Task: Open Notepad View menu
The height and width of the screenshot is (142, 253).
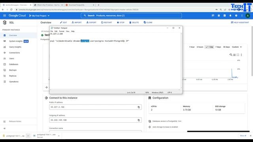Action: point(68,31)
